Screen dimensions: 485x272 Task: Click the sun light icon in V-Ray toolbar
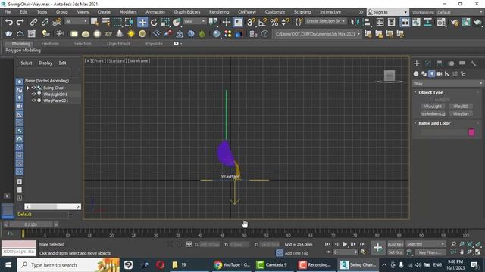coord(131,33)
